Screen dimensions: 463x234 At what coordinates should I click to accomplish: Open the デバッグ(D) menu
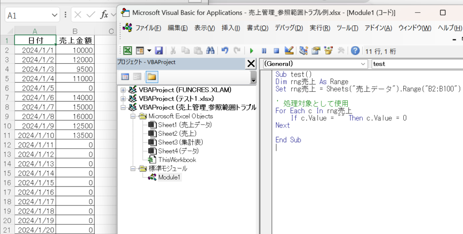(289, 28)
